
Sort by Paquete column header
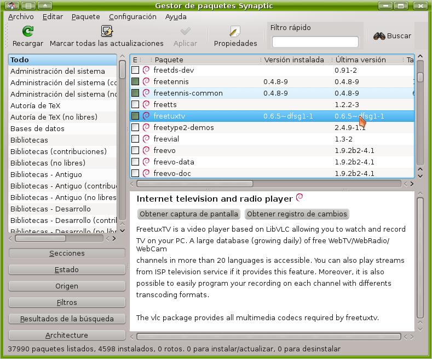point(205,60)
